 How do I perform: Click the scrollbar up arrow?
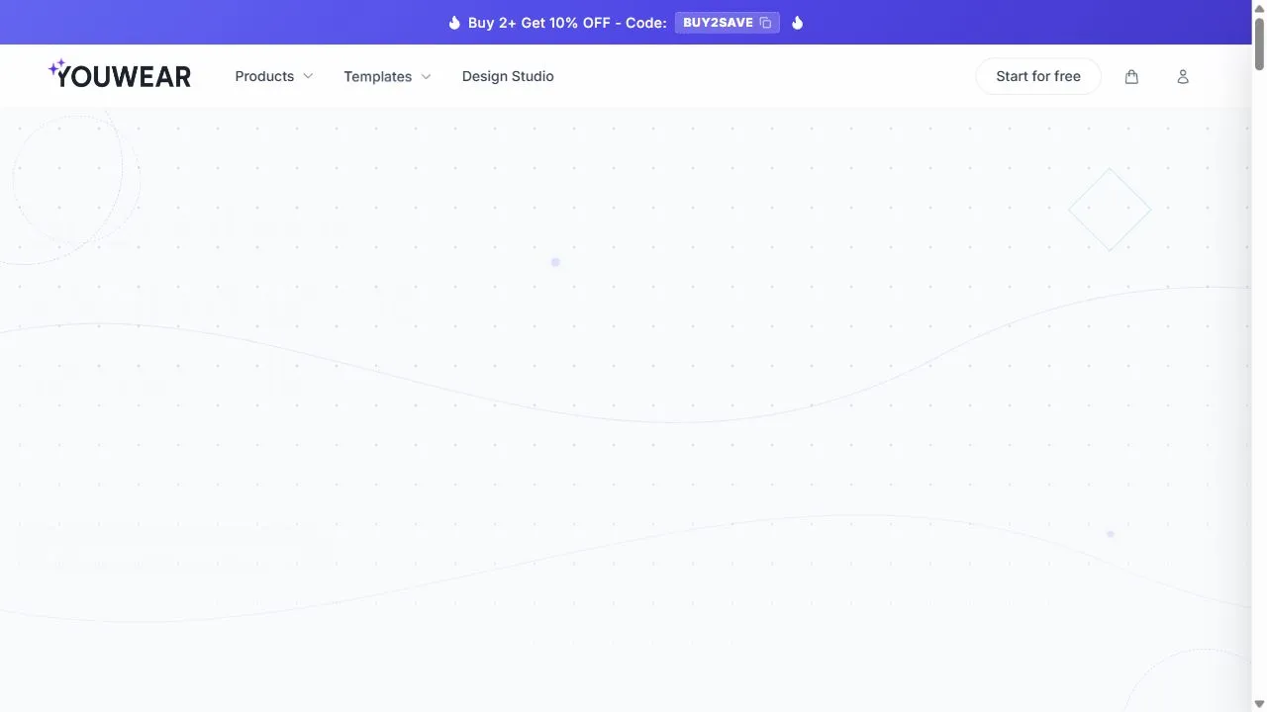pyautogui.click(x=1259, y=8)
